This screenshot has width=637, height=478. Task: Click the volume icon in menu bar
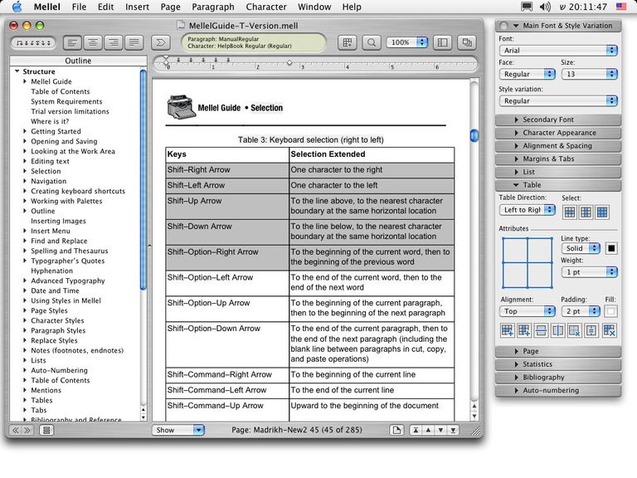coord(545,7)
